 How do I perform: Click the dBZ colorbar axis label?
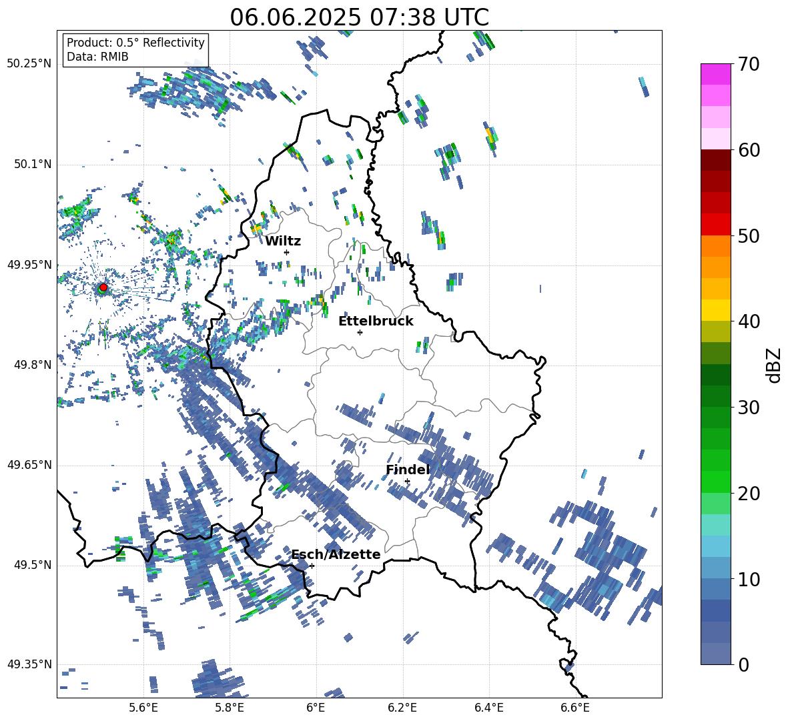[774, 365]
